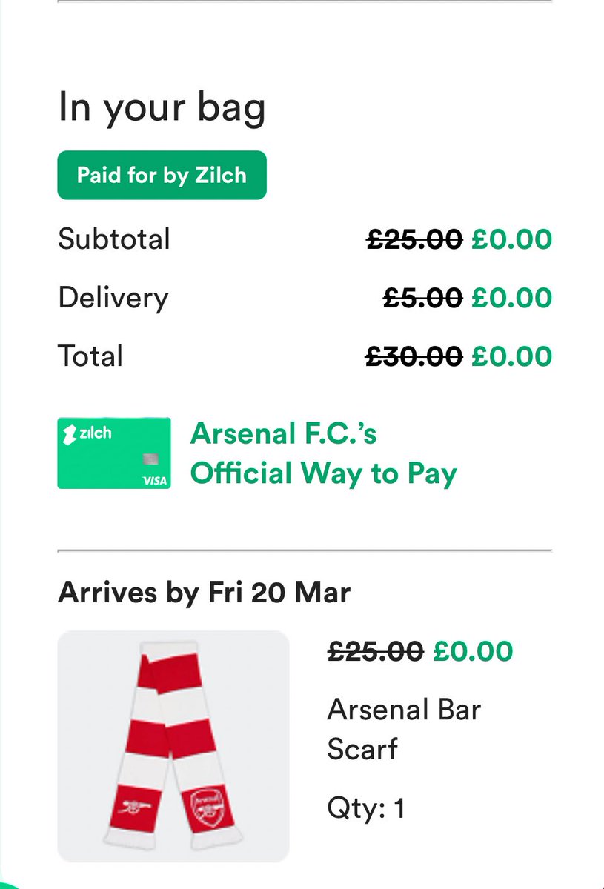Click the VISA logo on the card

pyautogui.click(x=155, y=480)
